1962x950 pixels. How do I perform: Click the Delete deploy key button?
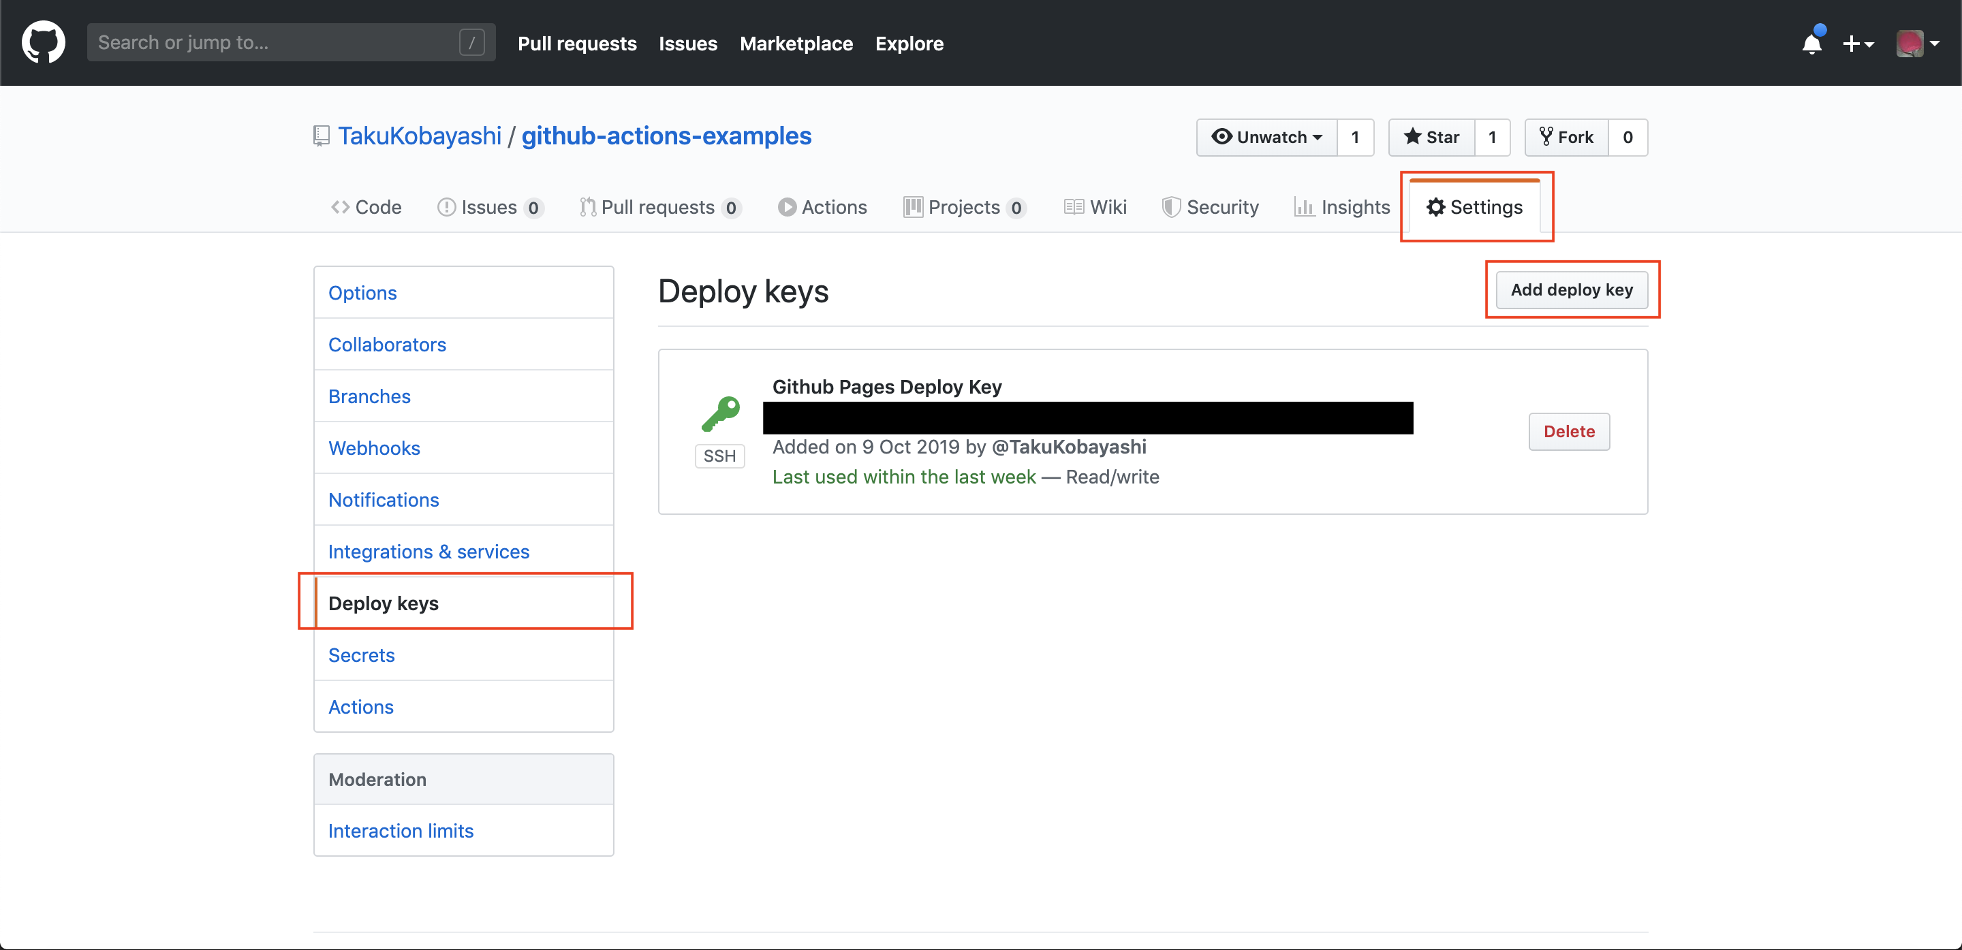point(1568,431)
